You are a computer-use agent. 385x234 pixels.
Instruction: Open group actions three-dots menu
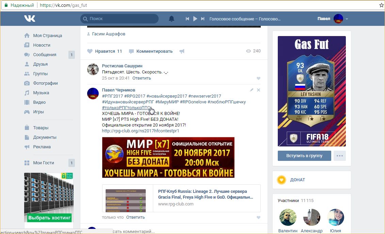pos(340,156)
